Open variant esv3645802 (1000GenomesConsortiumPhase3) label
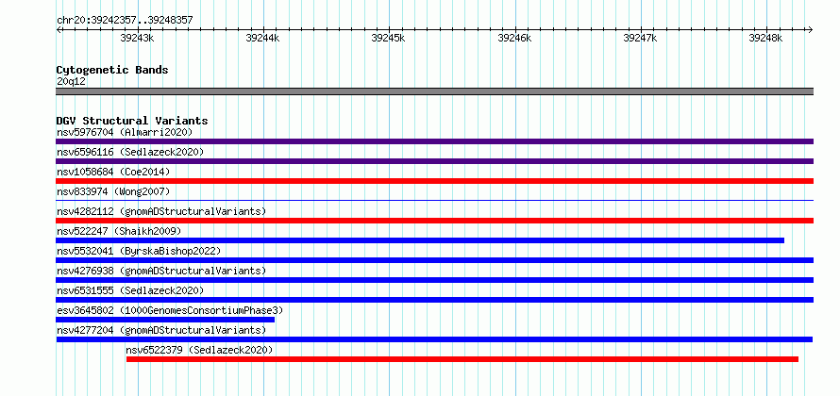This screenshot has height=396, width=840. point(170,310)
